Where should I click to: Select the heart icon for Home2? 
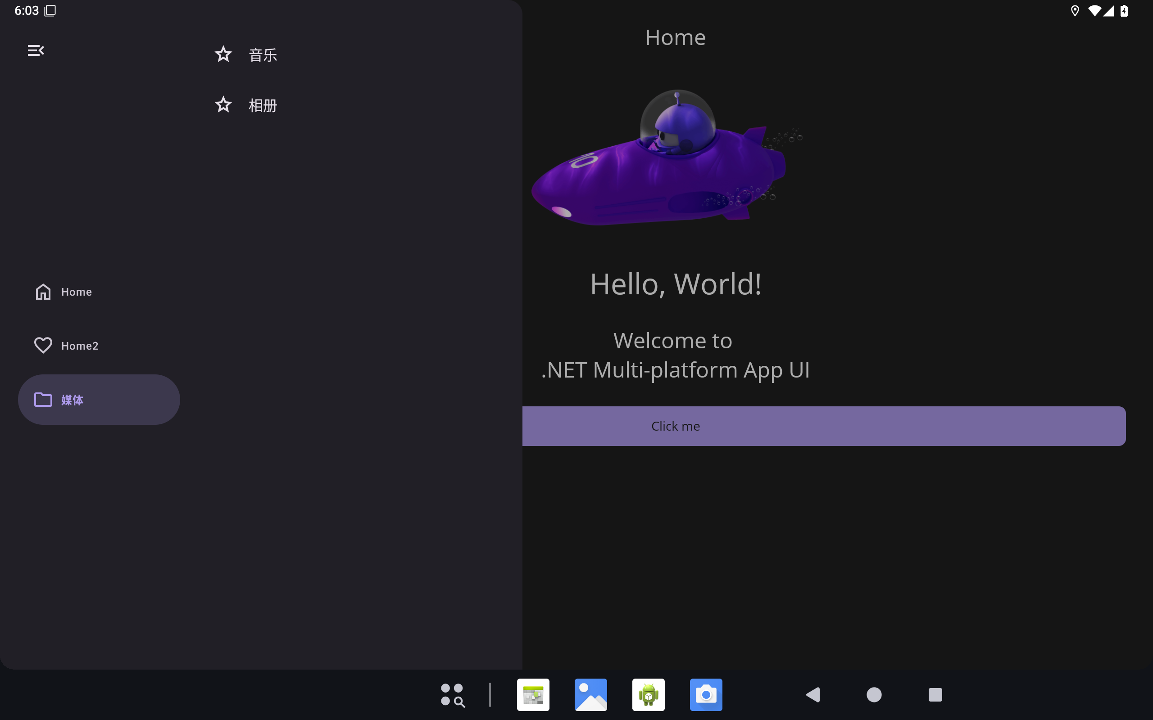click(43, 345)
